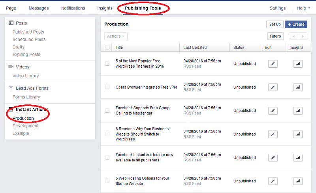
Task: Open article '5 Web Hosting Options for Your Startup Website'
Action: pyautogui.click(x=142, y=181)
